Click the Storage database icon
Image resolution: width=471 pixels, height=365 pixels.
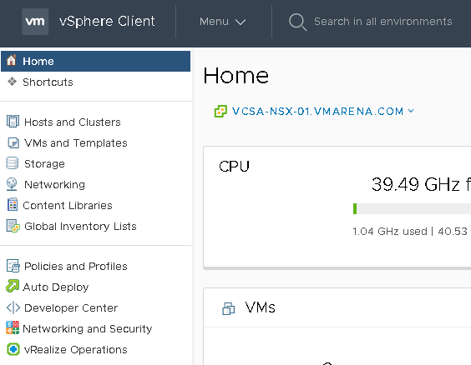pyautogui.click(x=12, y=163)
